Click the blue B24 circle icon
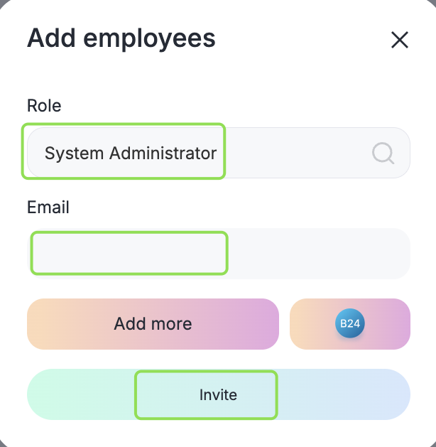This screenshot has height=447, width=436. point(349,324)
